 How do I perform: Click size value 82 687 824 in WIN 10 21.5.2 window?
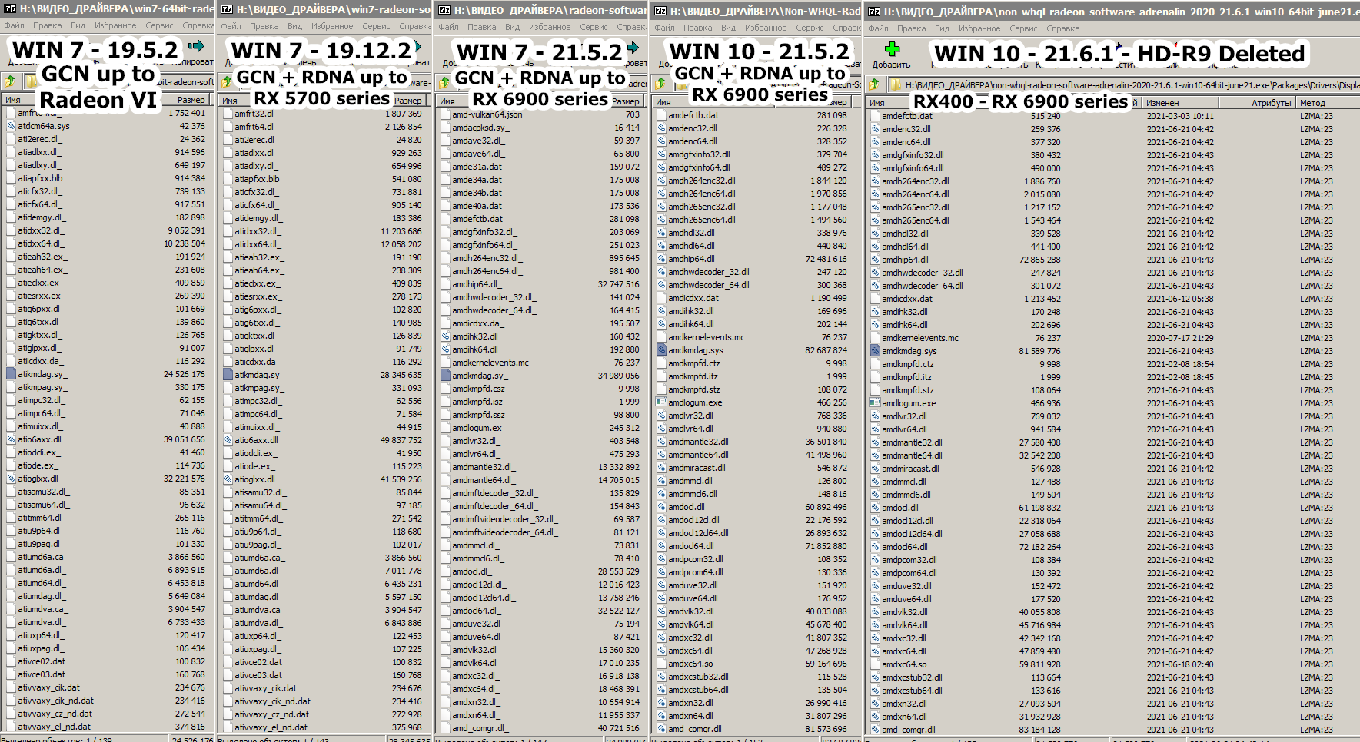(x=826, y=350)
